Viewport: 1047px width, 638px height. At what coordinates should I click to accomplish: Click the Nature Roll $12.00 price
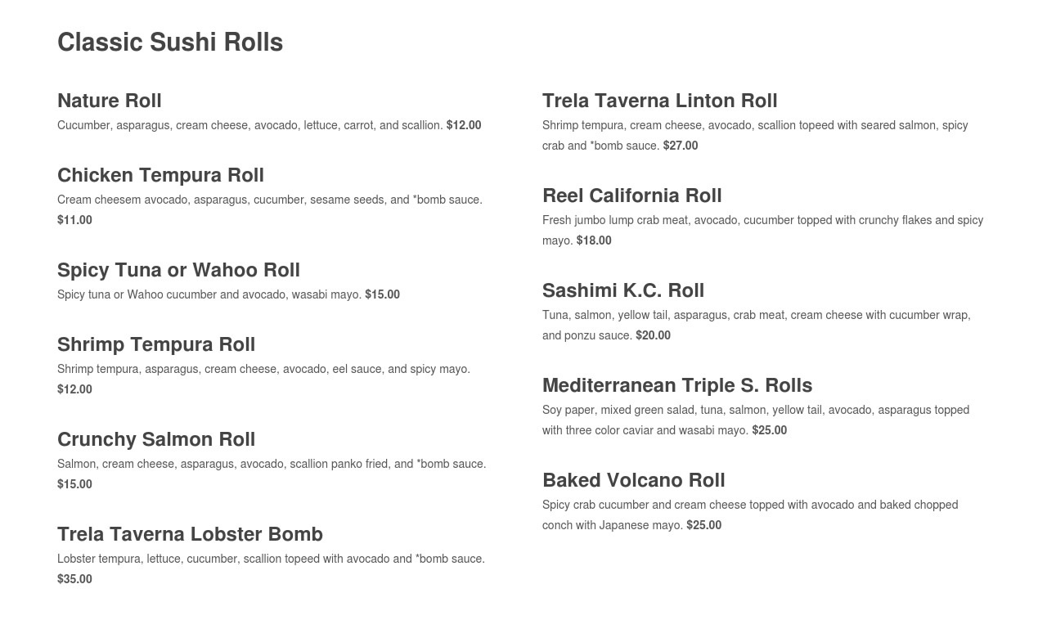click(464, 125)
